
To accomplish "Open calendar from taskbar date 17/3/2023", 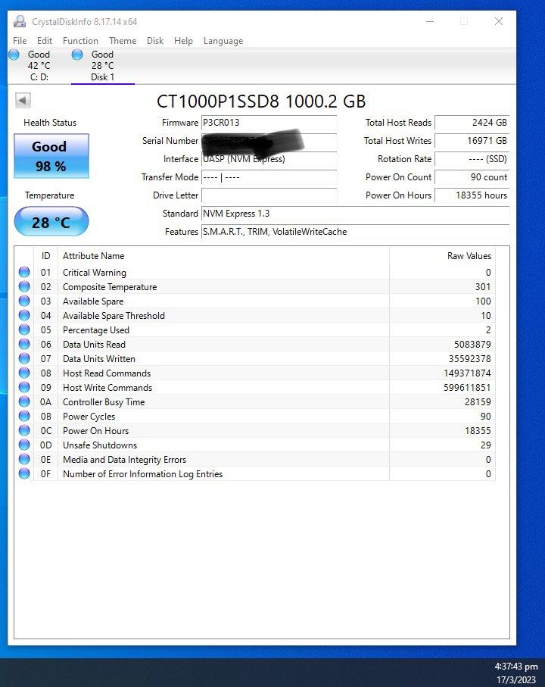I will pos(516,679).
